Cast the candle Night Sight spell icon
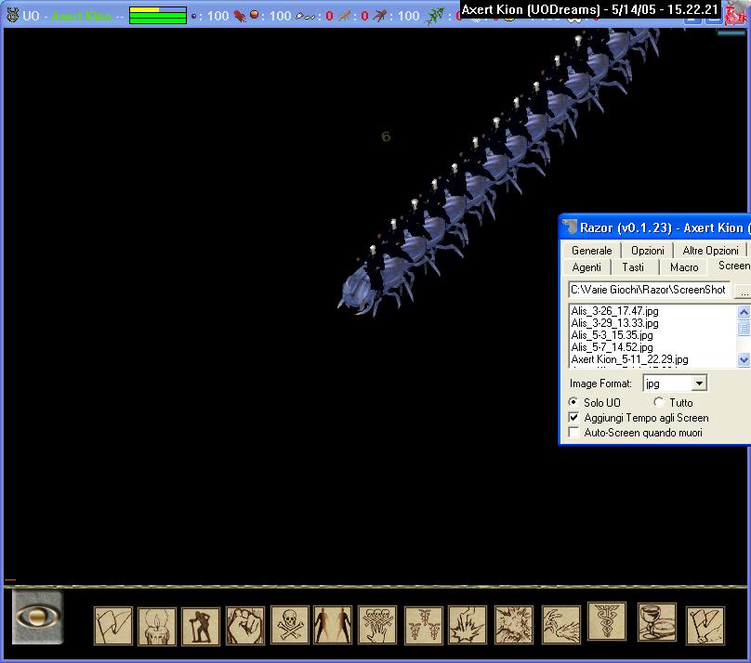 [157, 626]
